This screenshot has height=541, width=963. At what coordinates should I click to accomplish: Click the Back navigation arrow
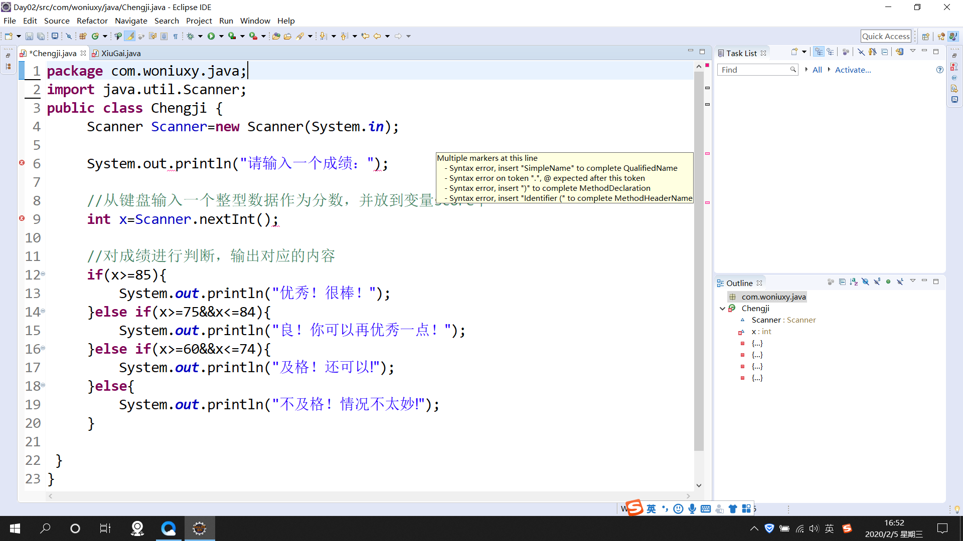377,36
